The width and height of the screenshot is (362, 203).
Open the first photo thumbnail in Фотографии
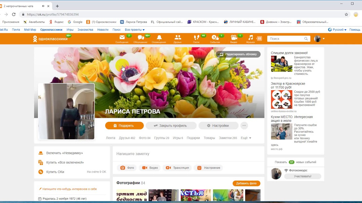132,195
